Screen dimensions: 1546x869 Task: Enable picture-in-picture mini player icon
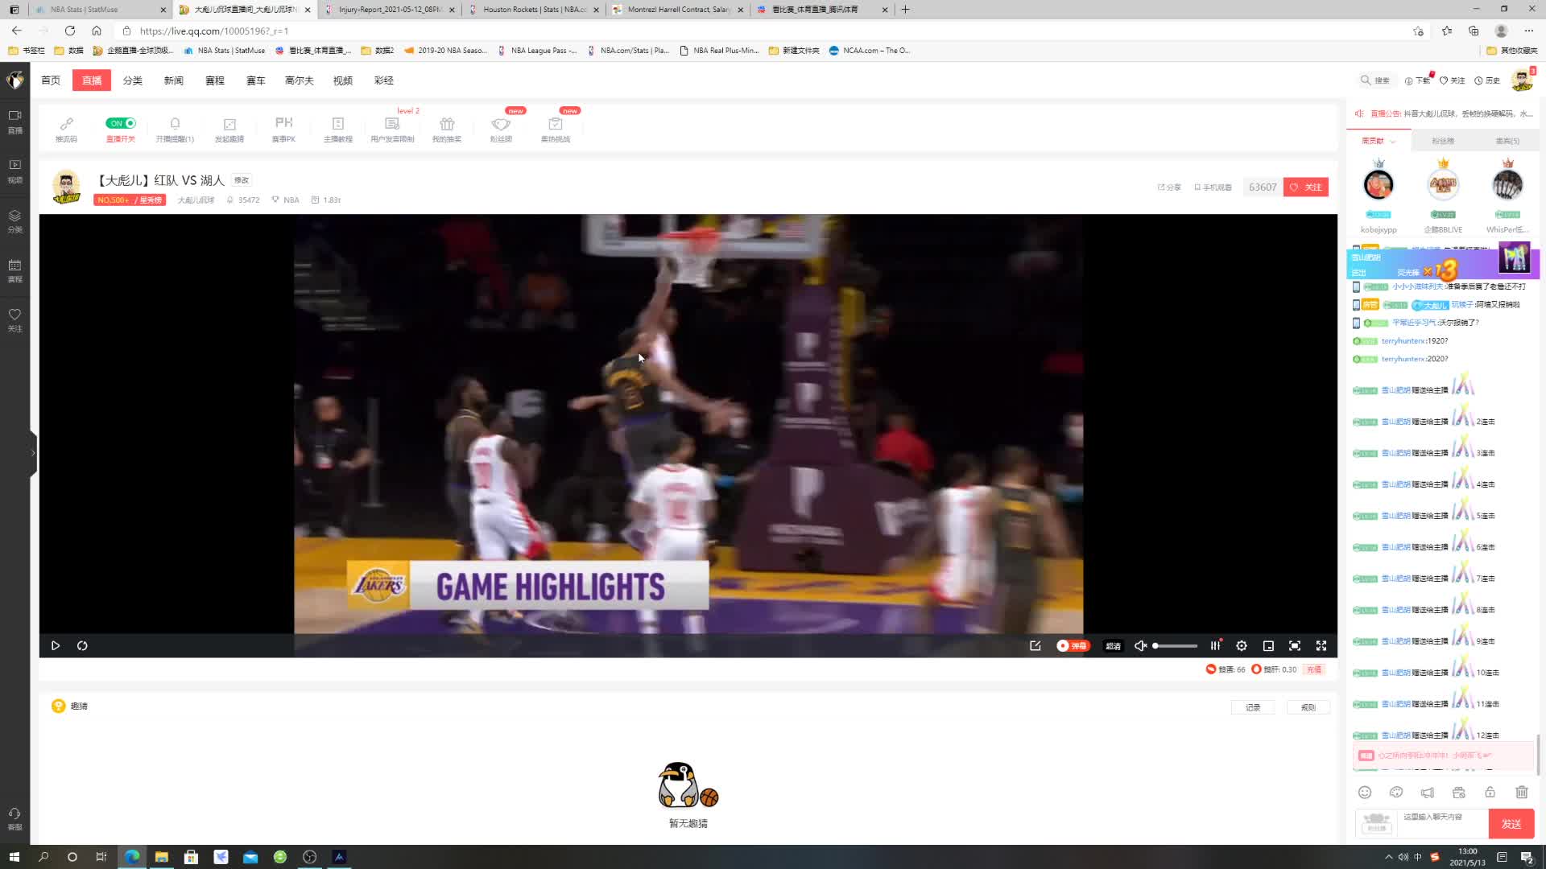[x=1268, y=645]
